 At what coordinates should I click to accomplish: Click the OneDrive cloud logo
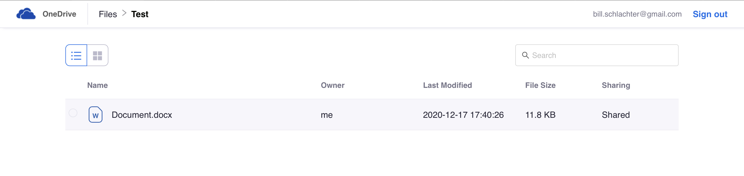[26, 14]
